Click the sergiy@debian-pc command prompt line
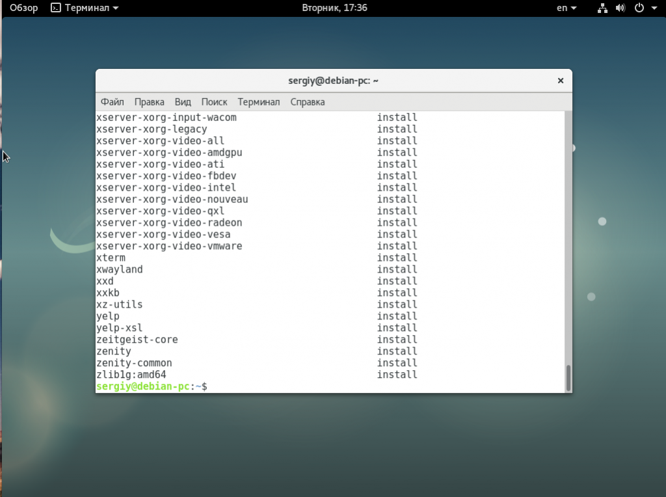This screenshot has width=666, height=497. [x=152, y=386]
